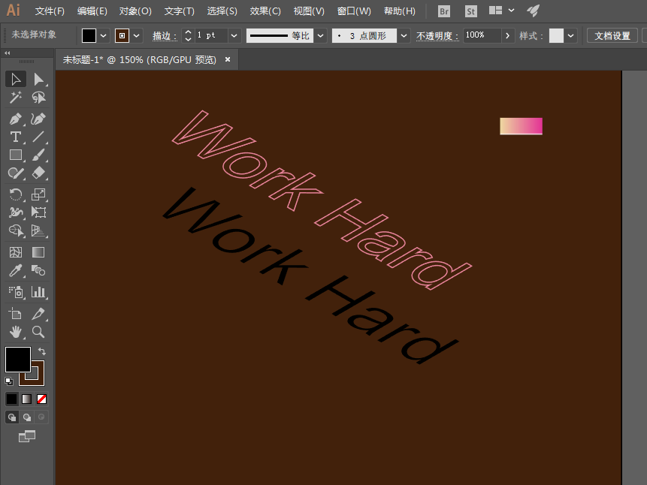Activate the Artboard tool
This screenshot has width=647, height=485.
point(16,314)
